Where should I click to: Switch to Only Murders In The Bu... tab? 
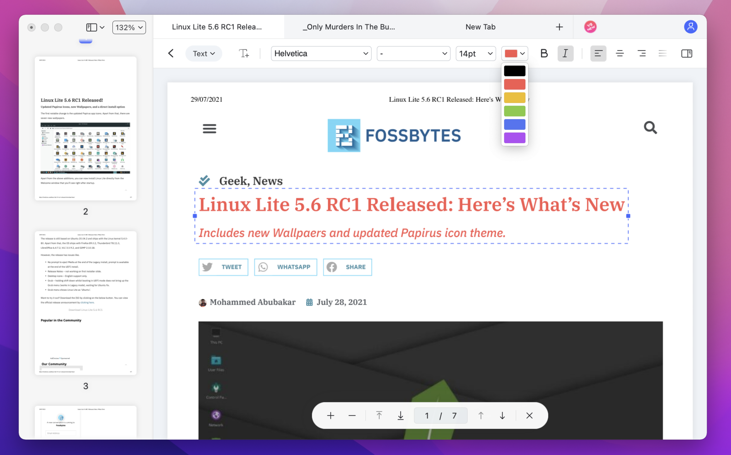click(x=349, y=27)
